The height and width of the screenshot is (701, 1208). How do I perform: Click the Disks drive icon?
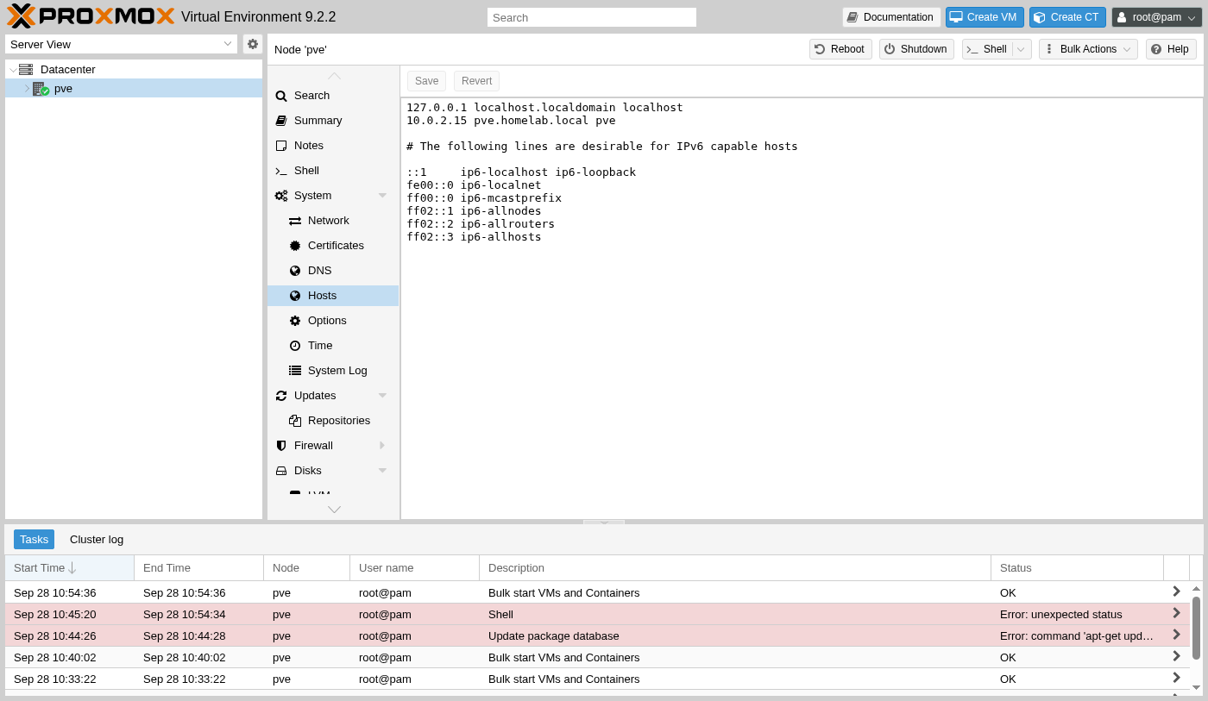point(281,471)
